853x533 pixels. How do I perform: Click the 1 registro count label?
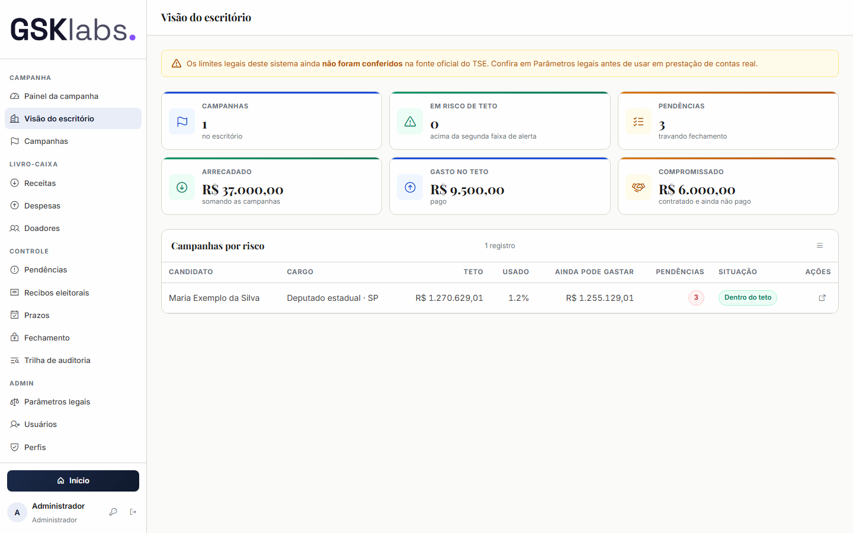[x=500, y=246]
